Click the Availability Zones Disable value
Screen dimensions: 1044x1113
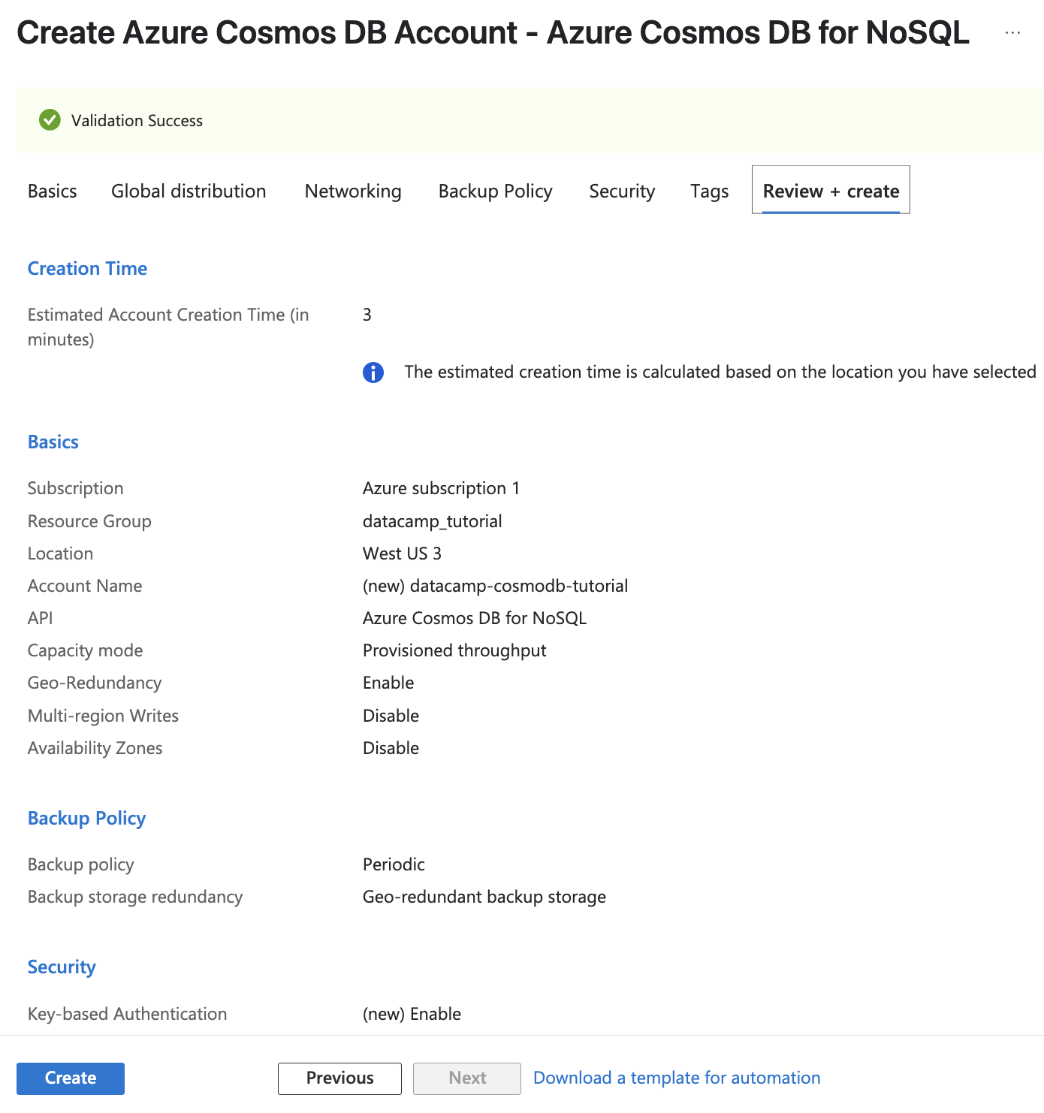point(391,749)
